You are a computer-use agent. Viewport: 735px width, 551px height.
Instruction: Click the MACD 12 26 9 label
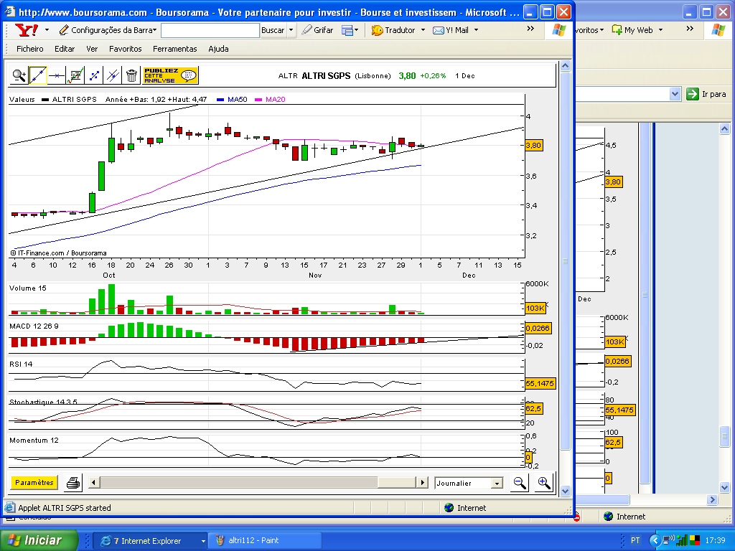34,326
